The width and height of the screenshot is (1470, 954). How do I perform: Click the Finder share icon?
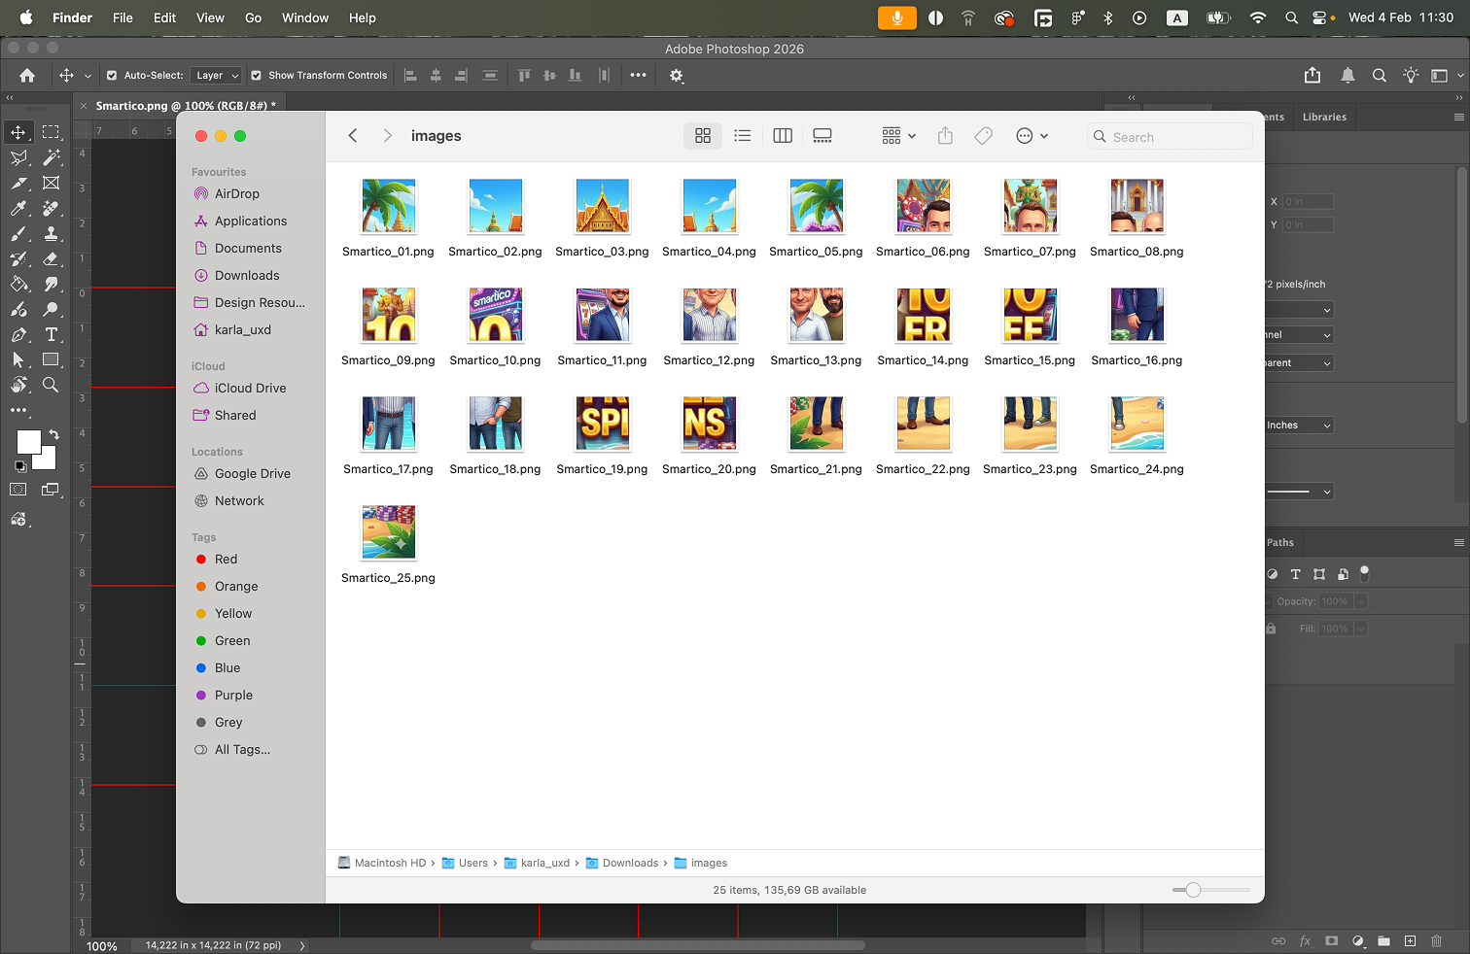coord(945,136)
